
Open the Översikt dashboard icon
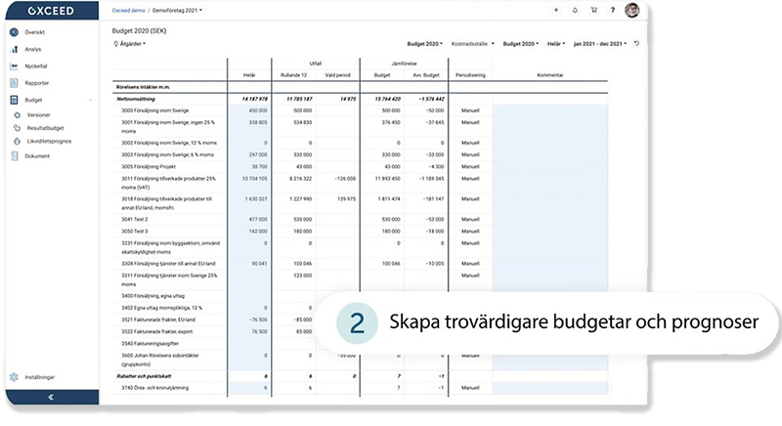pos(15,32)
